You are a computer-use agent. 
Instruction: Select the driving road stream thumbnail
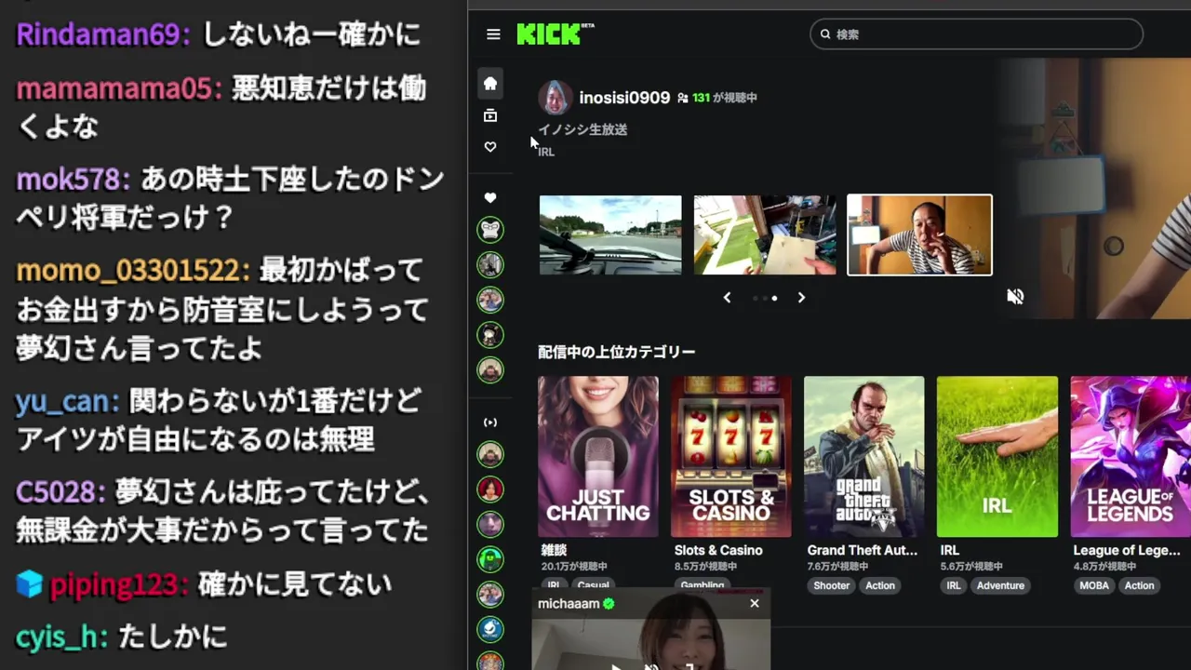pos(610,234)
